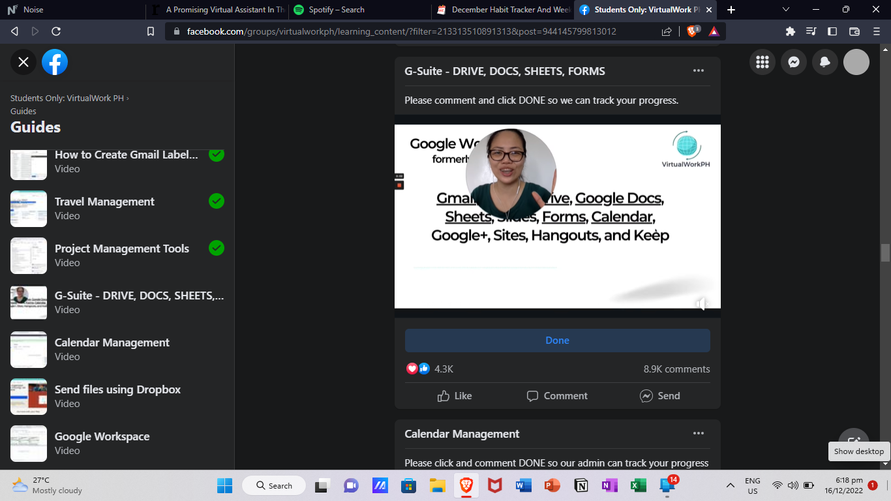Open the Brave browser taskbar icon
Viewport: 891px width, 501px height.
click(466, 485)
